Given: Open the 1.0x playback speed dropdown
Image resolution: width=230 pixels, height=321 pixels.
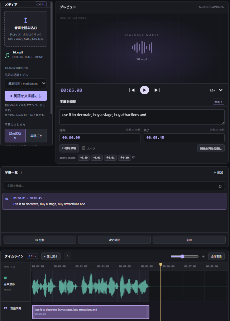Looking at the screenshot, I should point(216,90).
